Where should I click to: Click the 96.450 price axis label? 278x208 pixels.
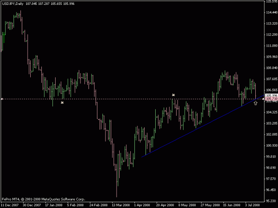pyautogui.click(x=272, y=190)
